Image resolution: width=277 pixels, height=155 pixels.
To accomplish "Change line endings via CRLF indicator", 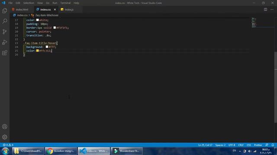I will 241,145.
